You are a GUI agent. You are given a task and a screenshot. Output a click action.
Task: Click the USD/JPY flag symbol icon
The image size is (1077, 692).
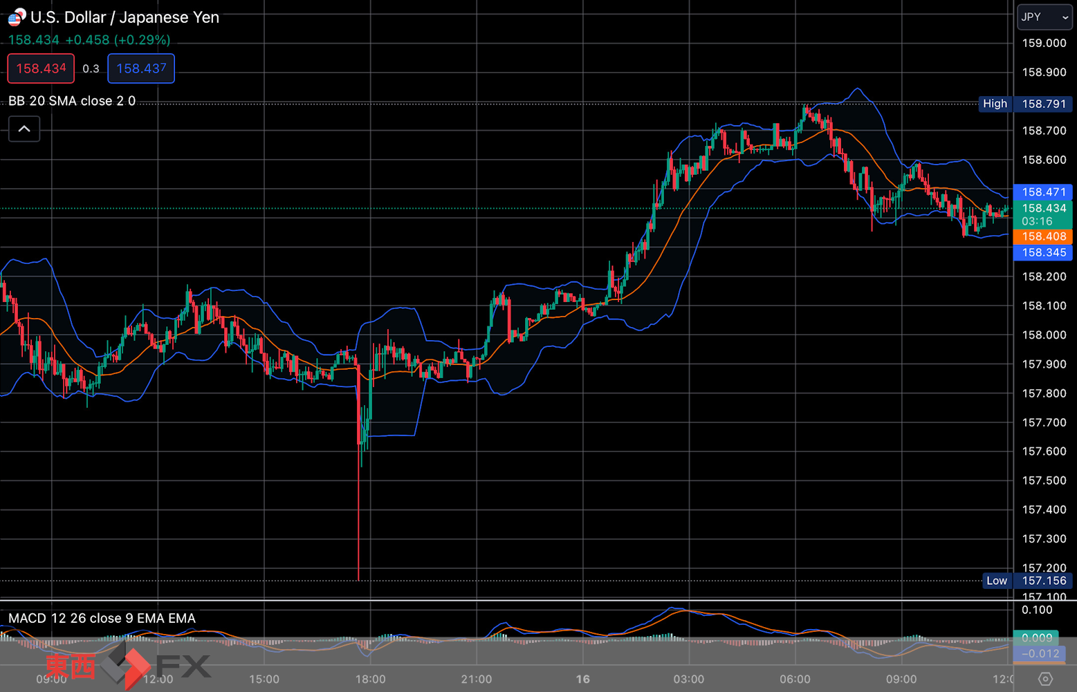[x=17, y=17]
